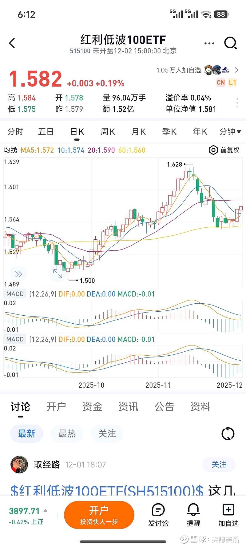Tap the 1.628 high marker on chart
Screen dimensions: 246x547
(175, 164)
